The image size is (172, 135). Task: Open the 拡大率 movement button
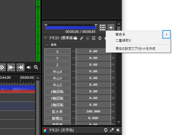(x=57, y=111)
